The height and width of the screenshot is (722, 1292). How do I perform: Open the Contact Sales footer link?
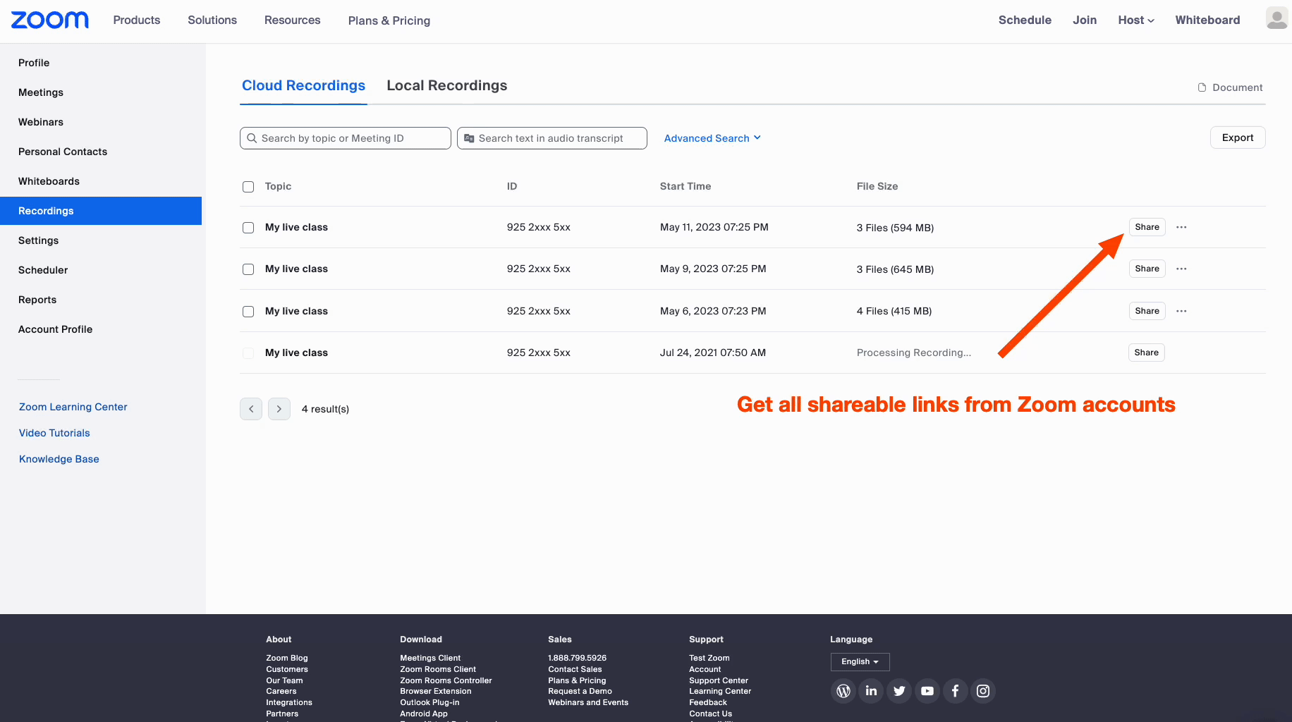point(575,669)
